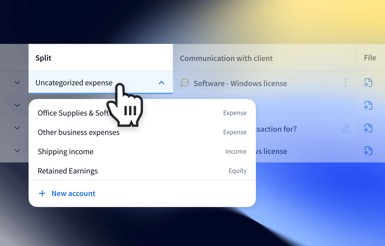The width and height of the screenshot is (385, 246).
Task: Collapse the Uncategorized expense dropdown caret
Action: click(161, 83)
